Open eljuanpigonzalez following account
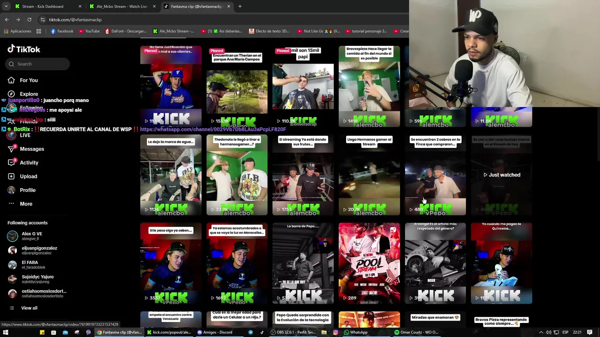This screenshot has width=600, height=337. click(37, 250)
